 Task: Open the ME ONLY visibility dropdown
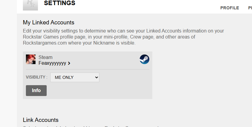(x=75, y=77)
